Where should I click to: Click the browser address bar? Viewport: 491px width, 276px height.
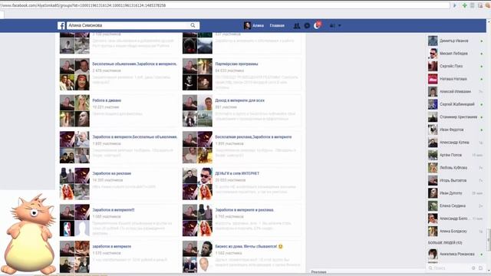pyautogui.click(x=225, y=5)
